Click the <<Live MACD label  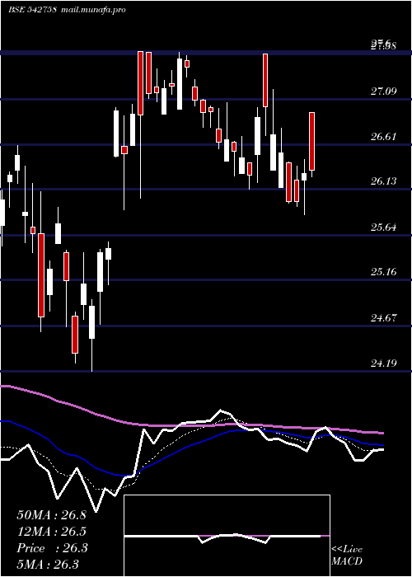(x=347, y=556)
